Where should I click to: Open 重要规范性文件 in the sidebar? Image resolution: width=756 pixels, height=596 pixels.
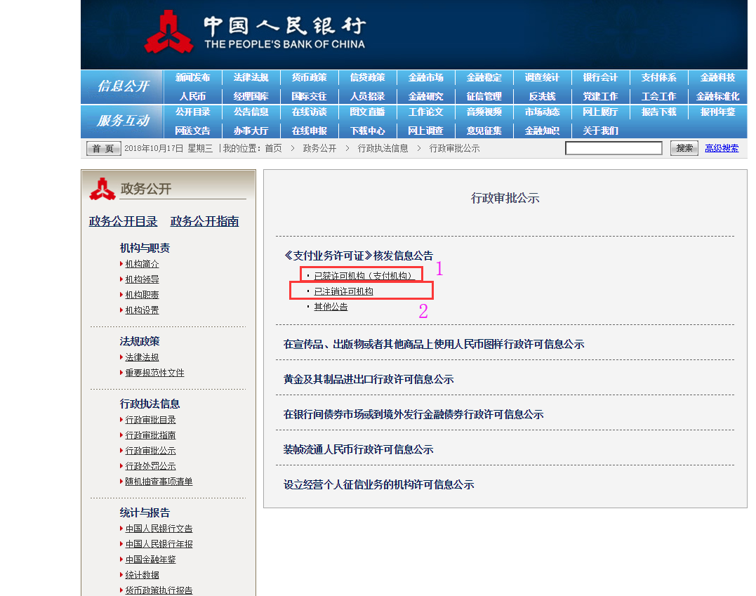point(154,373)
